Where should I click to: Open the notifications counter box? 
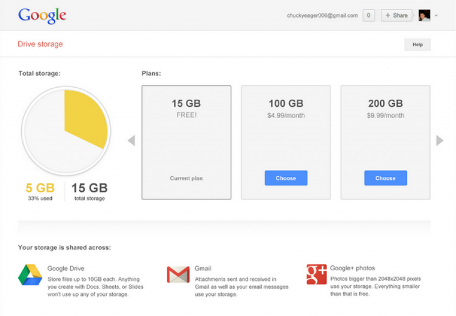click(x=368, y=15)
